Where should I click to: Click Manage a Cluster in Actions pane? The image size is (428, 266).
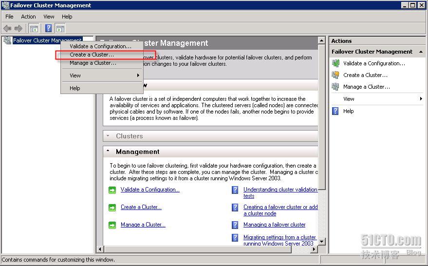pos(367,87)
